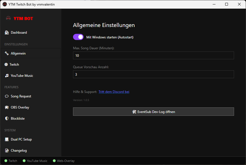Follow the Tritt dem Discord bei link
Image resolution: width=246 pixels, height=165 pixels.
tap(114, 92)
